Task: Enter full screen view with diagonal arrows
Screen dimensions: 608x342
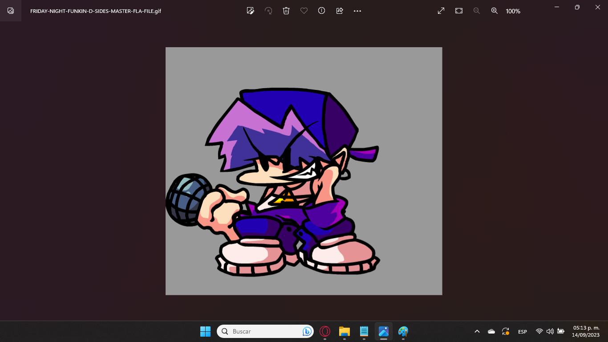Action: tap(441, 11)
